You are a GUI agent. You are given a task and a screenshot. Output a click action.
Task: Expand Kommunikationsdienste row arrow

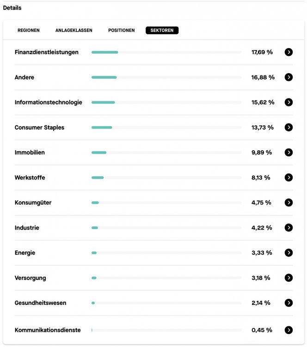click(x=289, y=330)
